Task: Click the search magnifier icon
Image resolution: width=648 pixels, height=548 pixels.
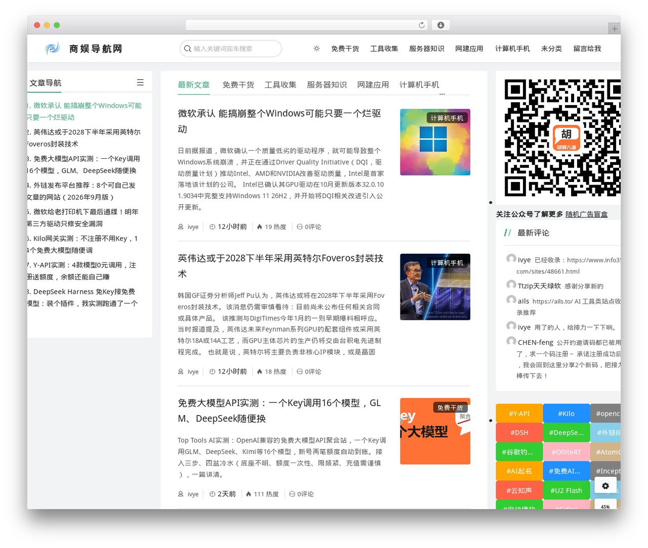Action: coord(188,49)
